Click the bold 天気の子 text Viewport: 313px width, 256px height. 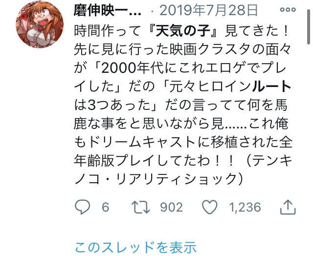(183, 31)
